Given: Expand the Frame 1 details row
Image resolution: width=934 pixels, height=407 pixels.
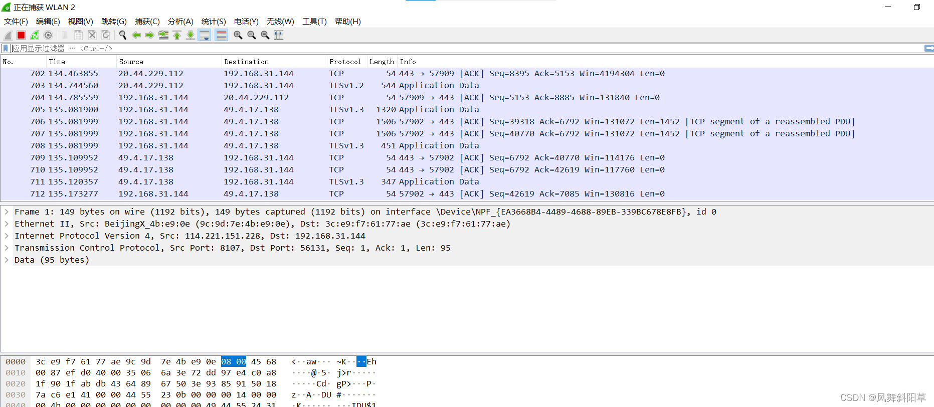Looking at the screenshot, I should point(7,212).
